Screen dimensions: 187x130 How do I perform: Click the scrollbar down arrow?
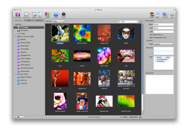[x=142, y=114]
